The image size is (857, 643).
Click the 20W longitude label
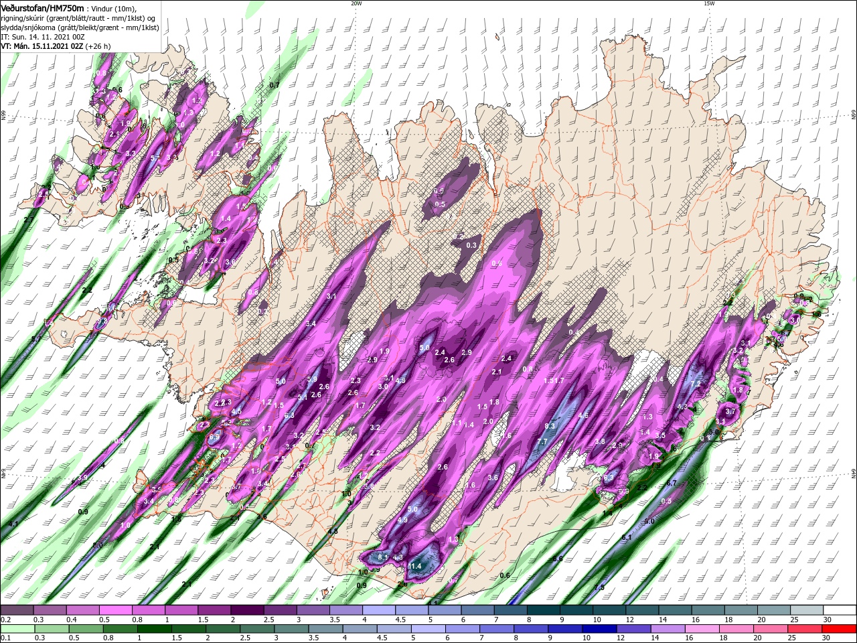(x=356, y=3)
